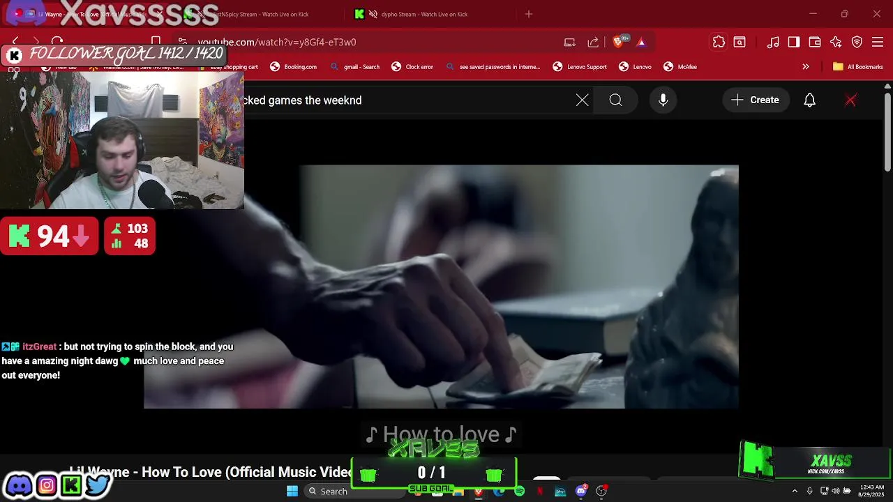Click the site settings icon beside URL
The image size is (893, 502).
(x=182, y=42)
